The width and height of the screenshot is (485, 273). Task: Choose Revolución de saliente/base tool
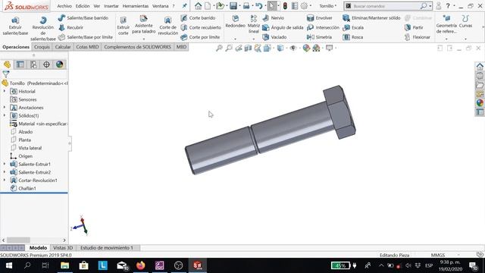pyautogui.click(x=43, y=29)
